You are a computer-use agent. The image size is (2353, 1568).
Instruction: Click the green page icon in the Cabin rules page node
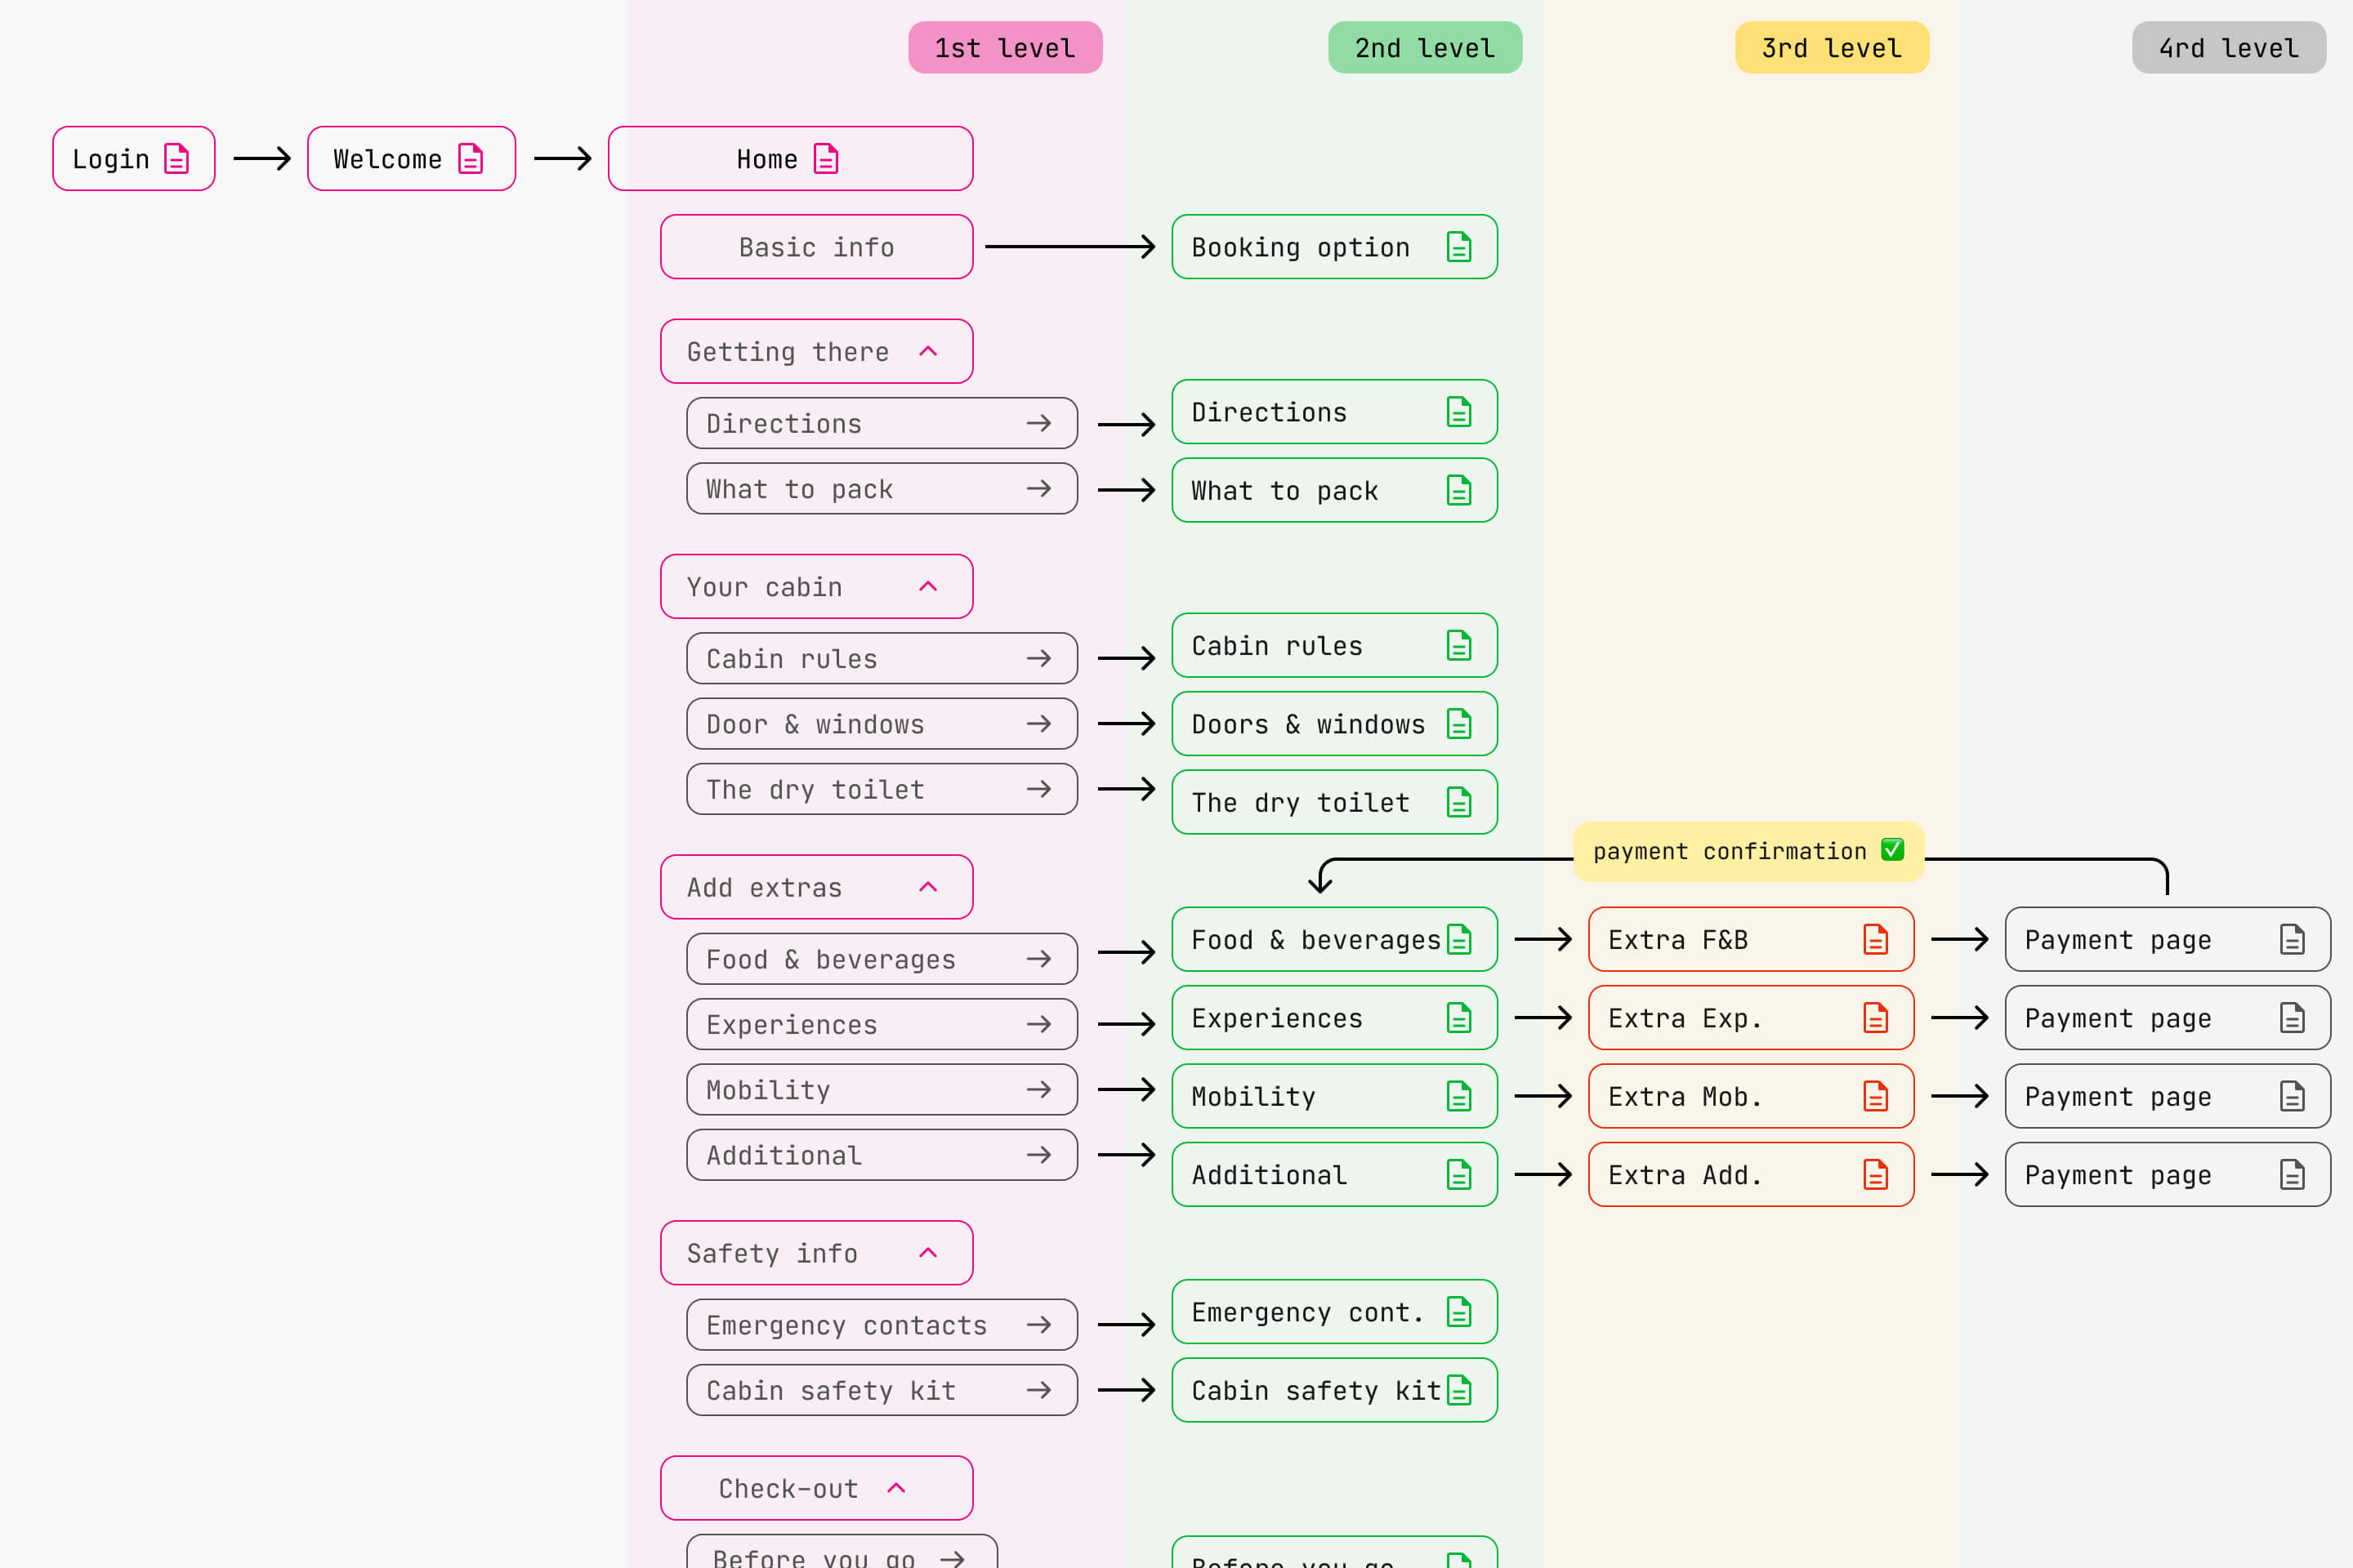pyautogui.click(x=1458, y=646)
